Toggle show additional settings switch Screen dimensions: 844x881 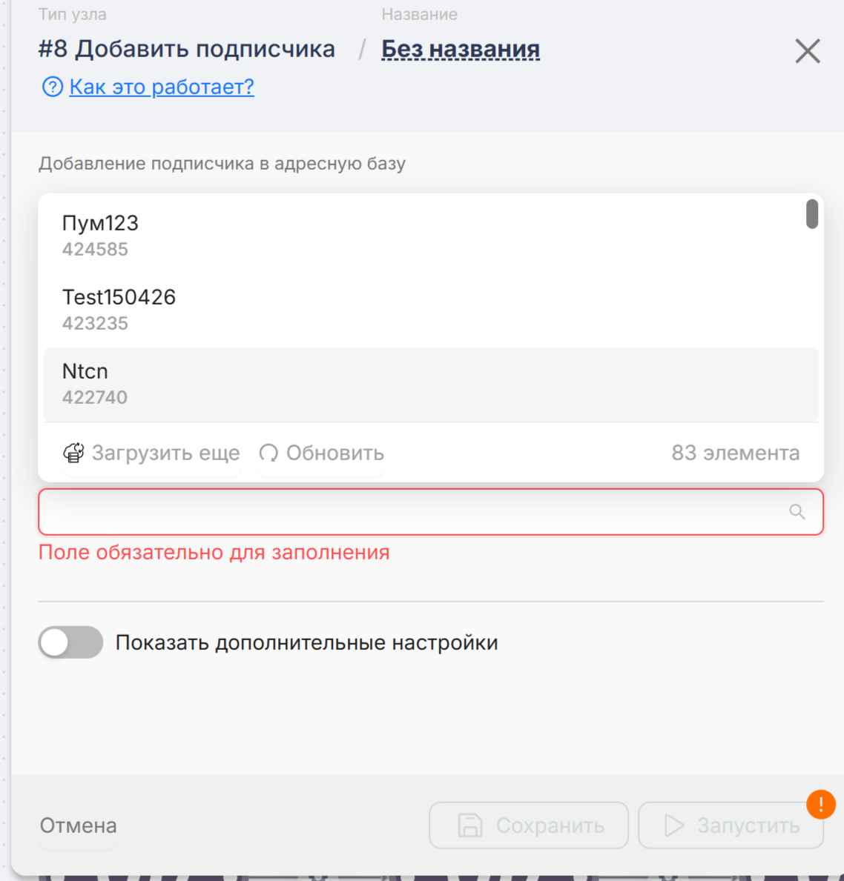click(x=70, y=642)
